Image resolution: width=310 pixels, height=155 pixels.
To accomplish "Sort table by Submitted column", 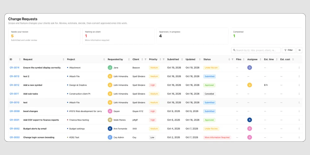I will point(181,59).
